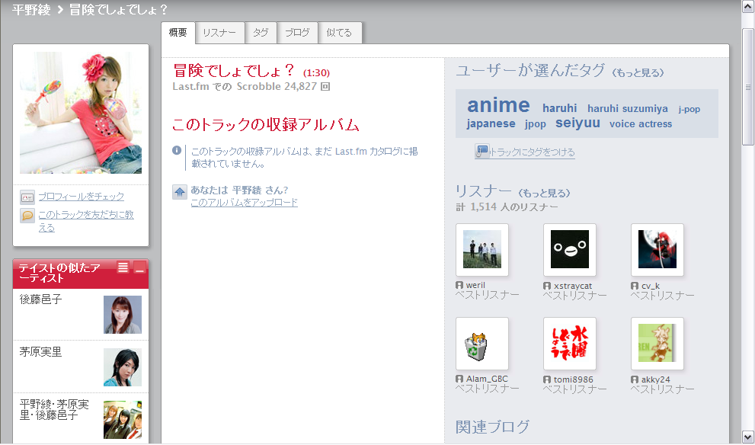This screenshot has height=445, width=755.
Task: Click the Alam_GBC username
Action: click(x=487, y=379)
